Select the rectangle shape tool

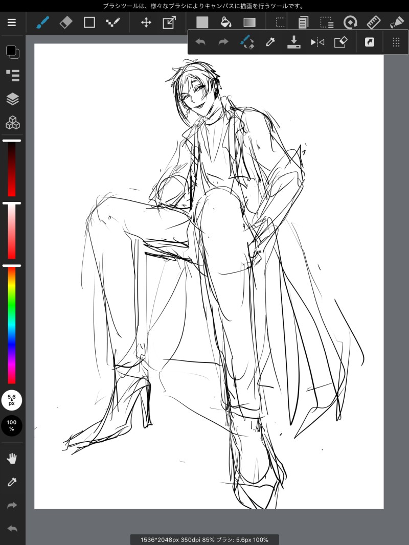point(89,22)
